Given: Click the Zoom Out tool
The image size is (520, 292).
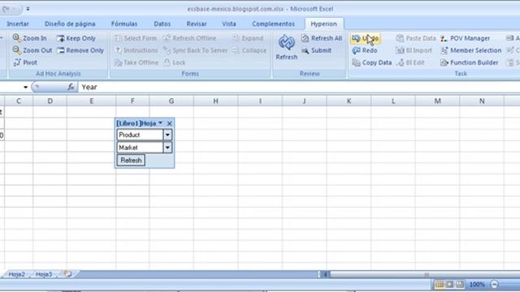Looking at the screenshot, I should pyautogui.click(x=32, y=50).
